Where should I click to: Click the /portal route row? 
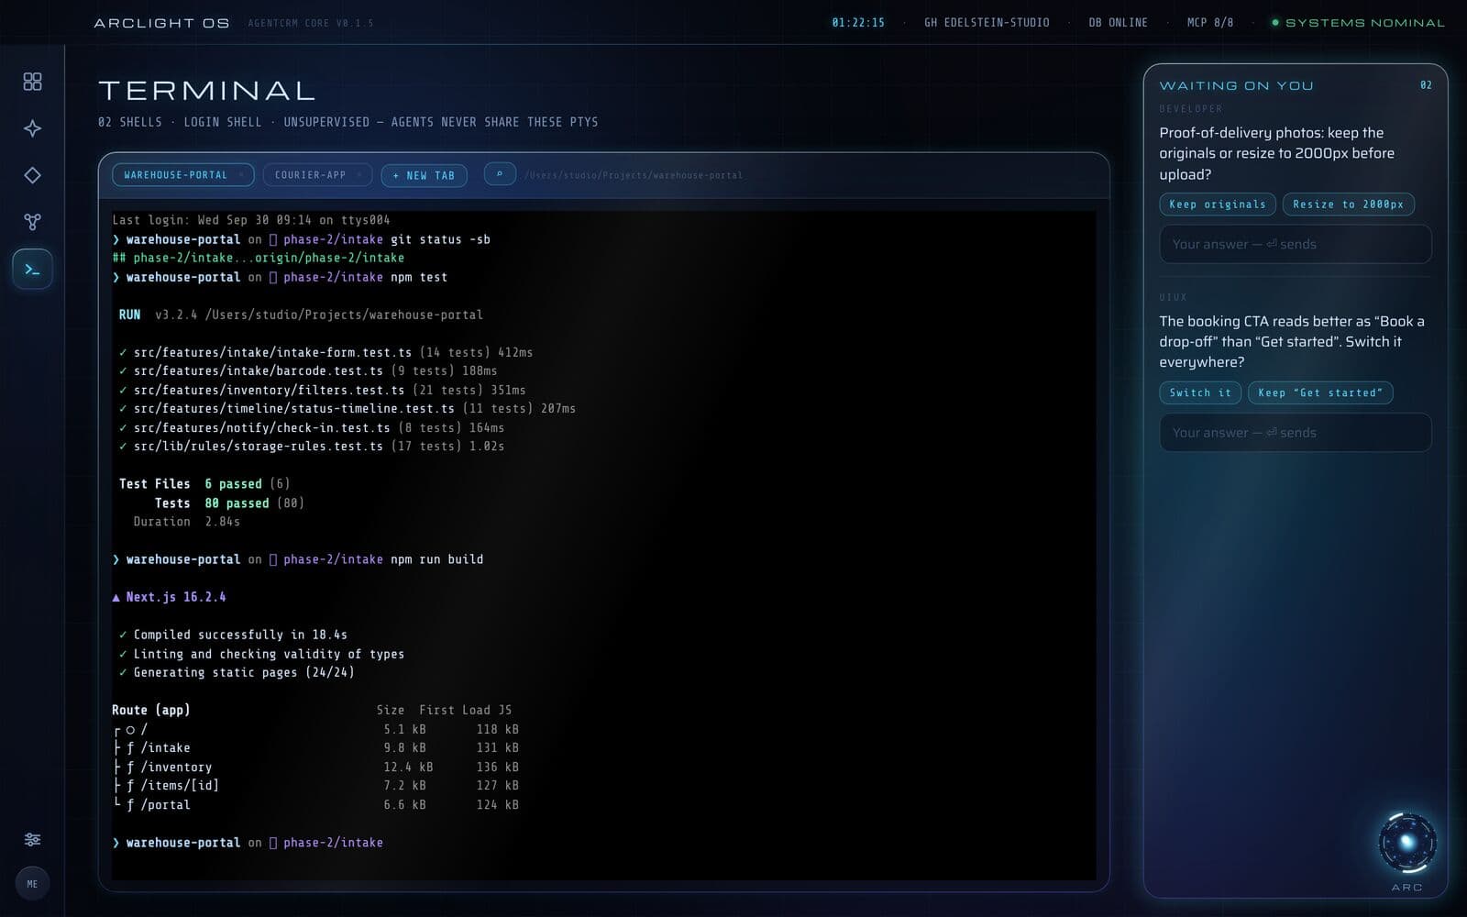coord(315,805)
